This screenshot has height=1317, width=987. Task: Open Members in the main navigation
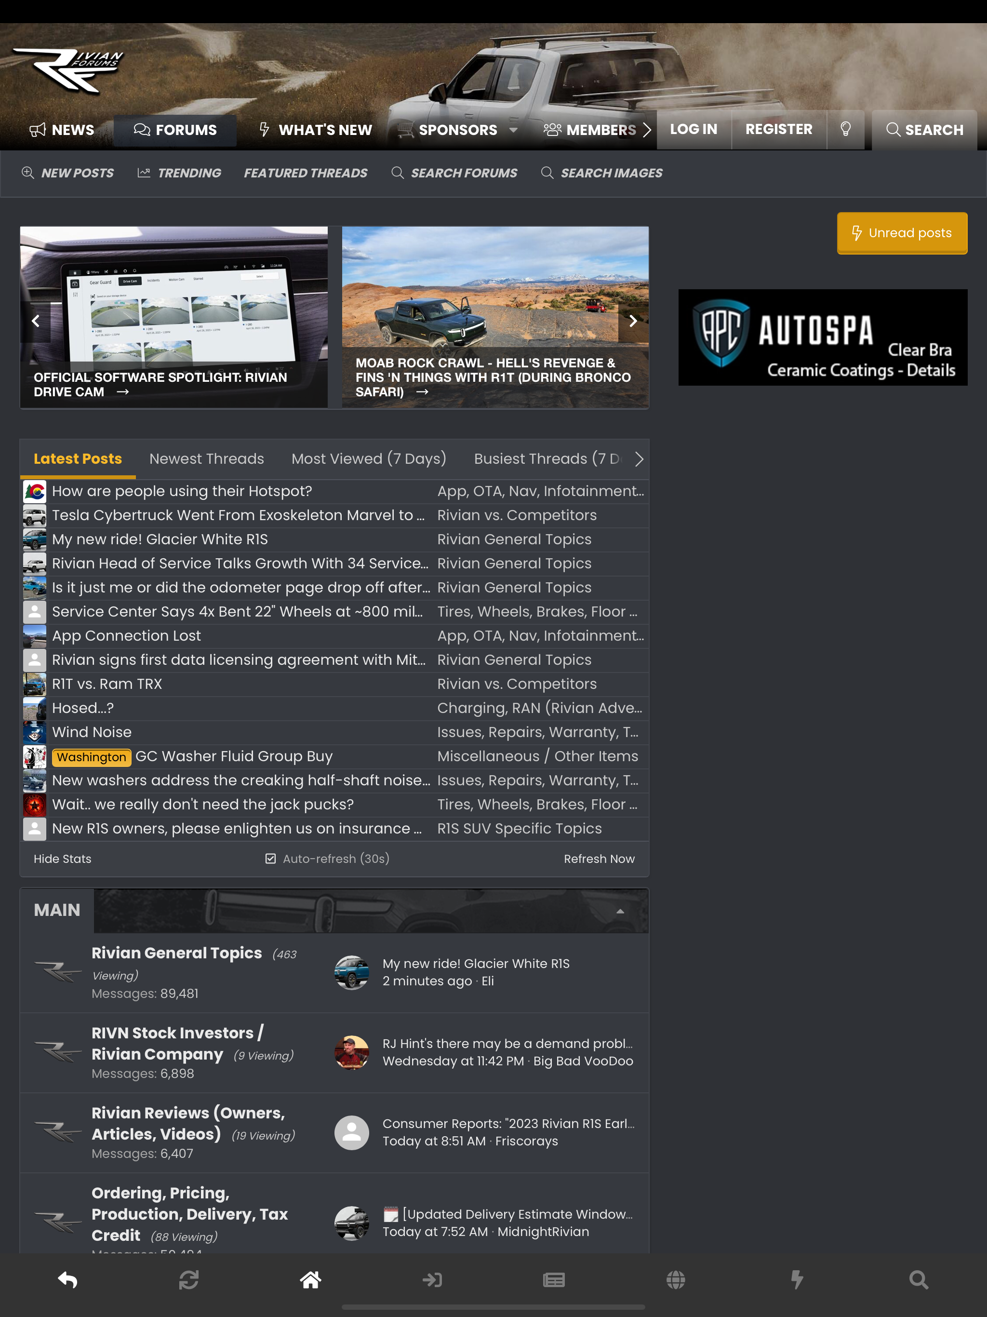590,130
